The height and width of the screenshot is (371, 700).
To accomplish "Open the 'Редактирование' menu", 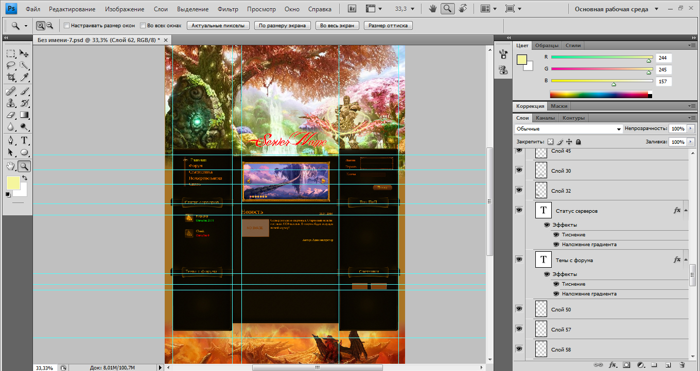I will tap(73, 9).
